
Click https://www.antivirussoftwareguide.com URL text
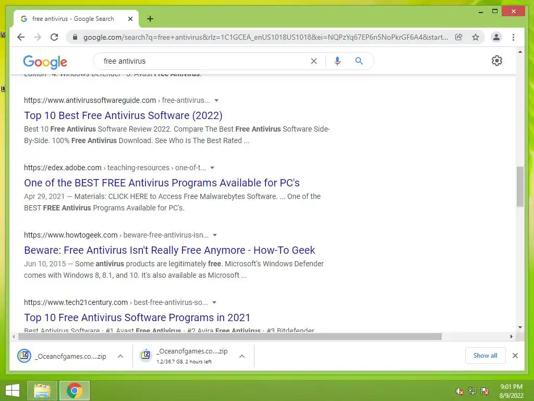pos(90,100)
